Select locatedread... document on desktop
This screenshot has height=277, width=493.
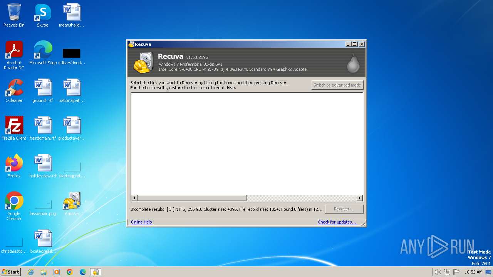click(x=43, y=242)
